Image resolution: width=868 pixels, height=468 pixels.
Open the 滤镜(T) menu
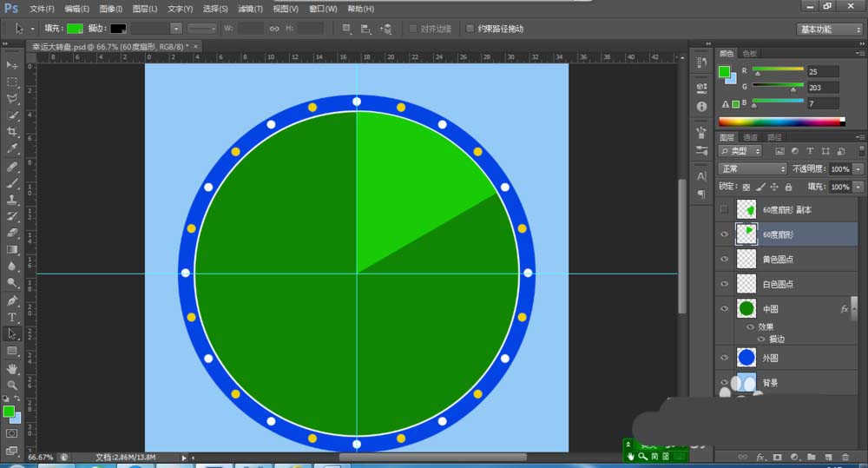251,9
